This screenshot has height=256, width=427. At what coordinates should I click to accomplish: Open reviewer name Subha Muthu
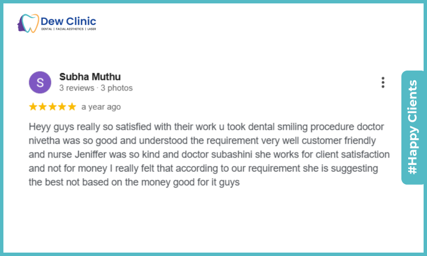pyautogui.click(x=90, y=77)
